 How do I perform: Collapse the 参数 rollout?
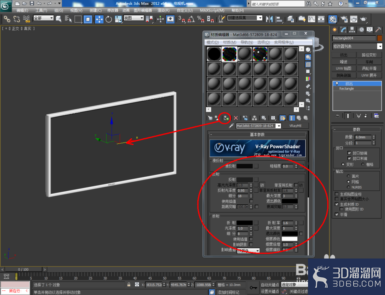coord(357,129)
